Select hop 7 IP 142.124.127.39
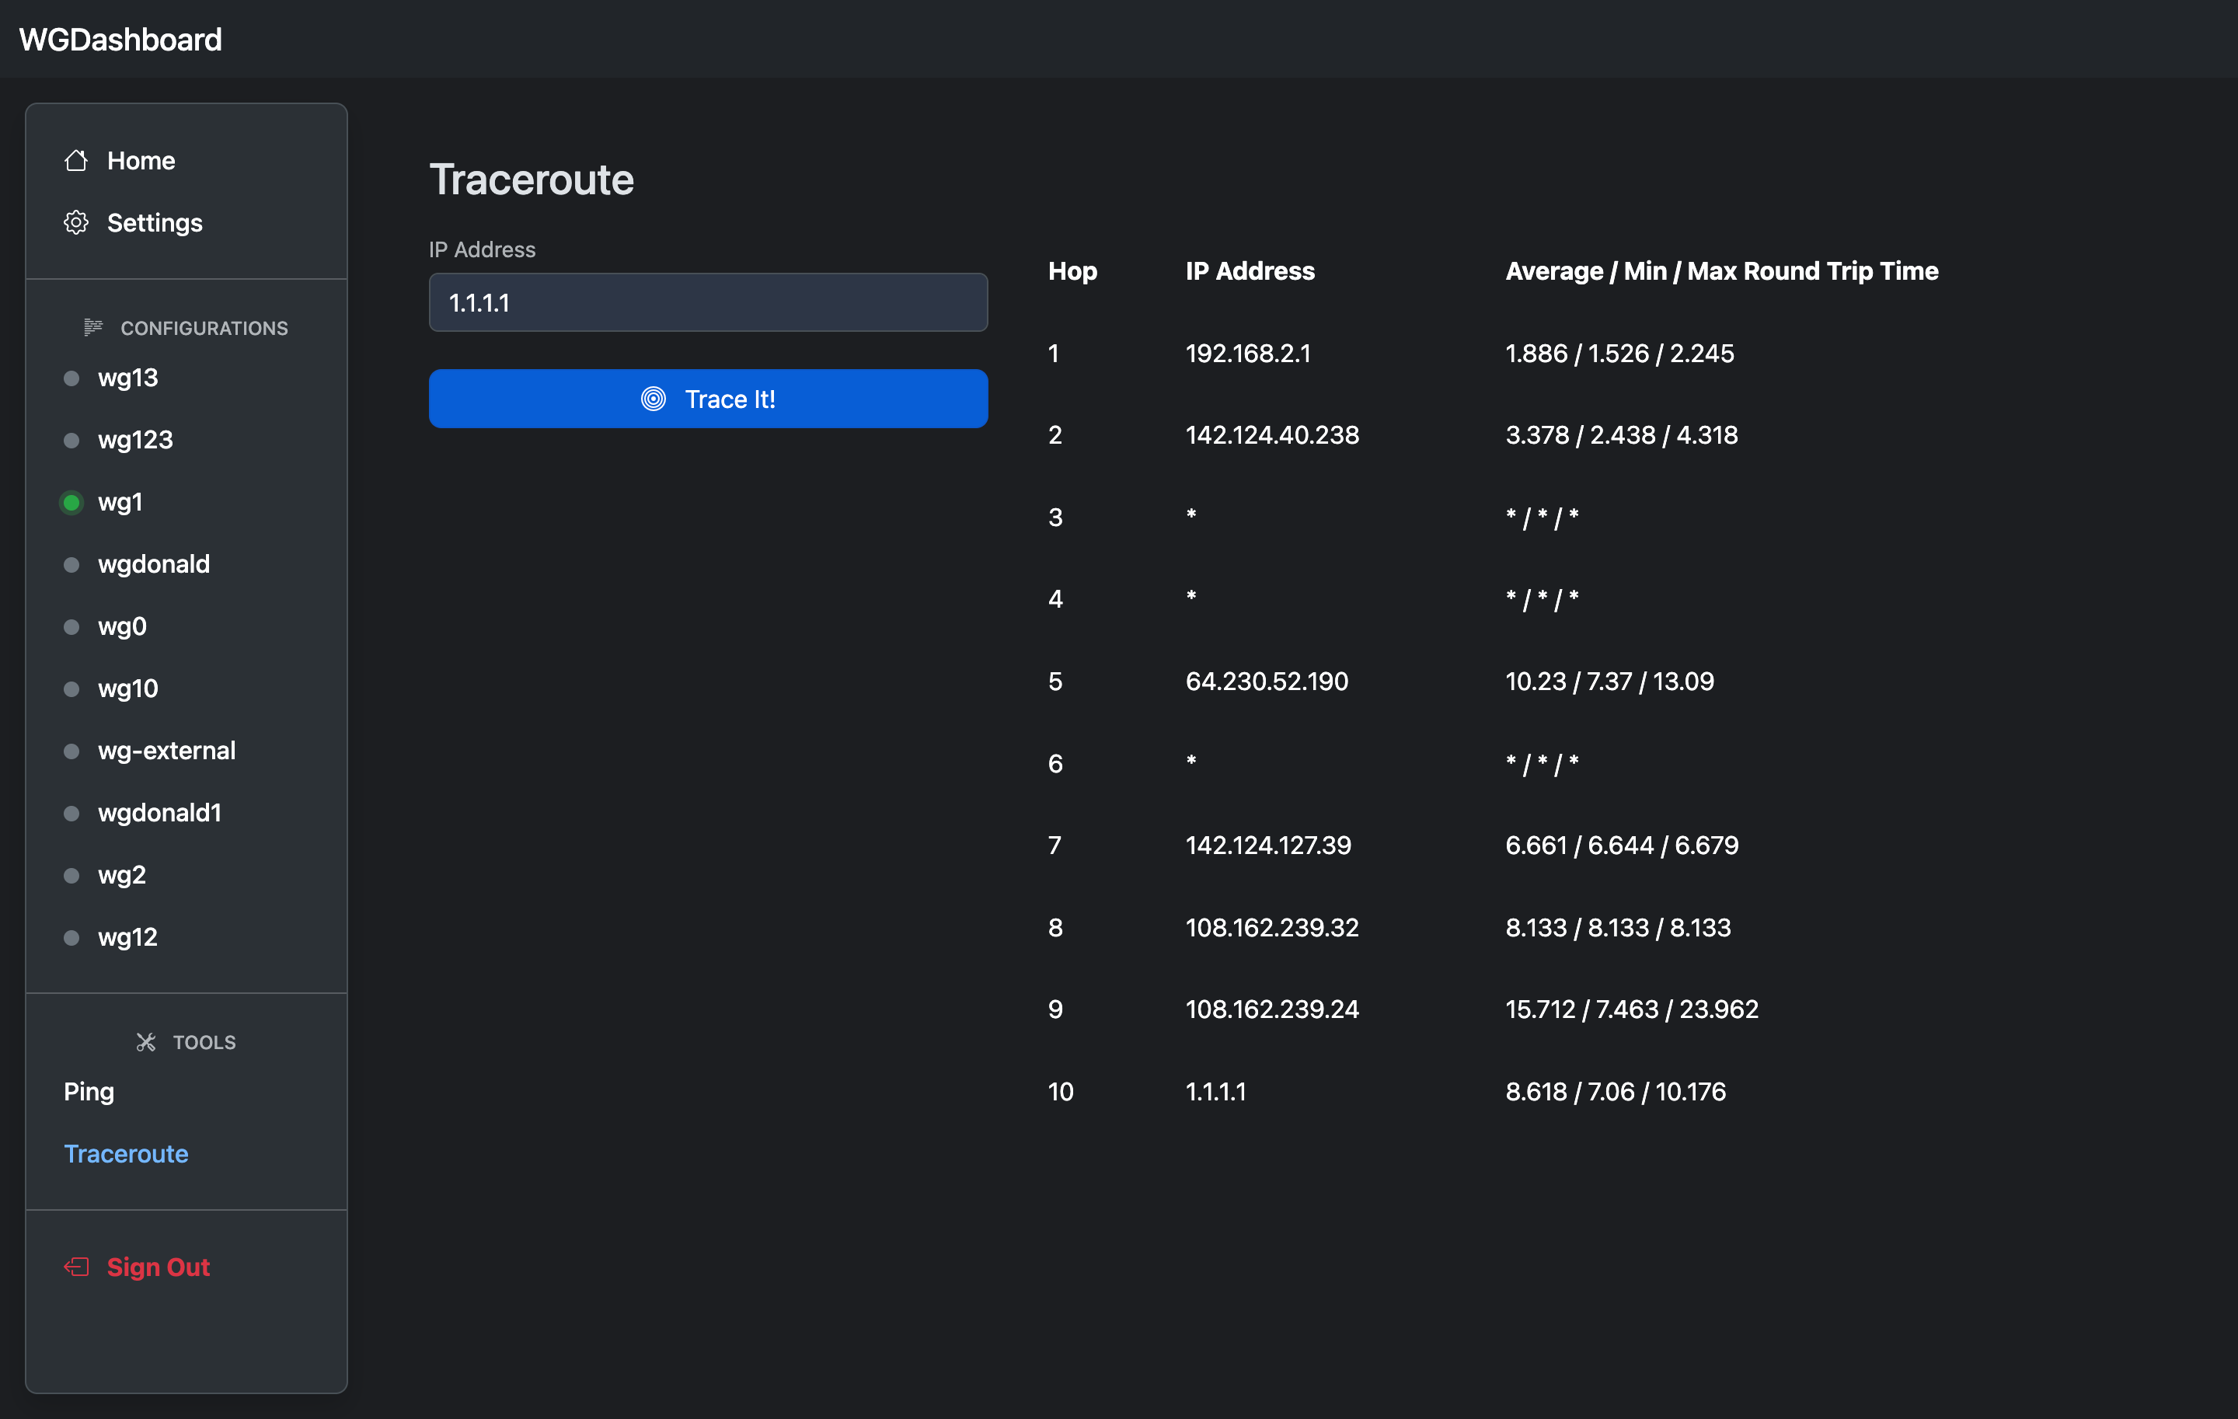The height and width of the screenshot is (1419, 2238). [x=1269, y=845]
